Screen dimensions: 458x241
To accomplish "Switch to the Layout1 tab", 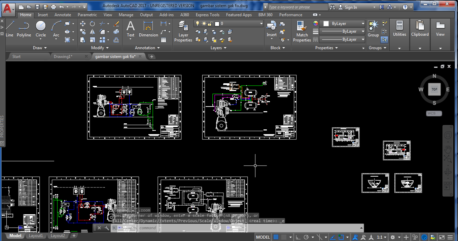I will 36,236.
